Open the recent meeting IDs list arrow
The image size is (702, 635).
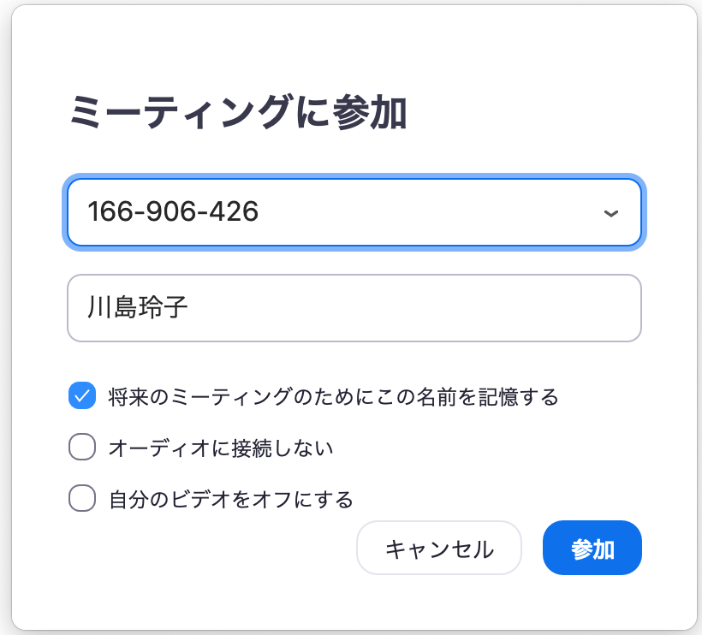pyautogui.click(x=610, y=213)
